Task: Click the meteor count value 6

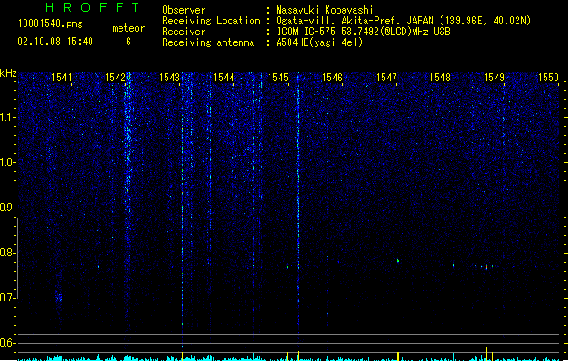Action: tap(128, 42)
